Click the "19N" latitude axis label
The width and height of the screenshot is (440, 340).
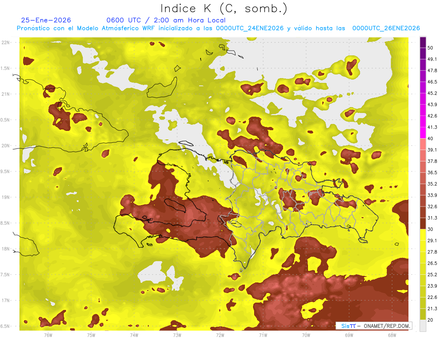6,197
